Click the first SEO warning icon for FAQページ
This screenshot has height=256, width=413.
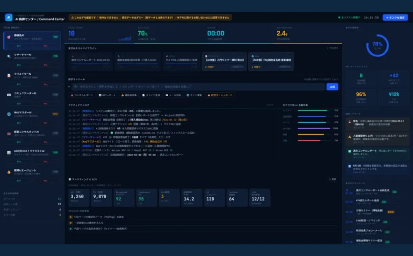(x=71, y=217)
